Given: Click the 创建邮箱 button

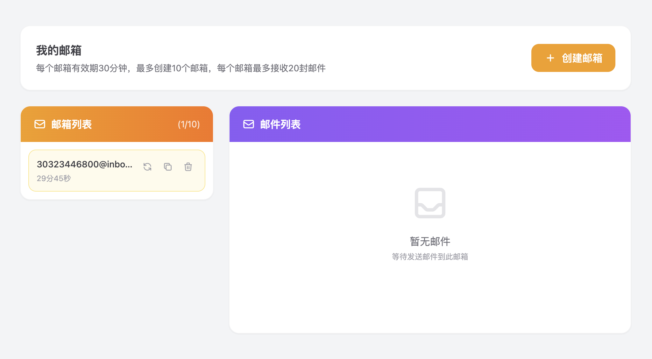Looking at the screenshot, I should 573,58.
